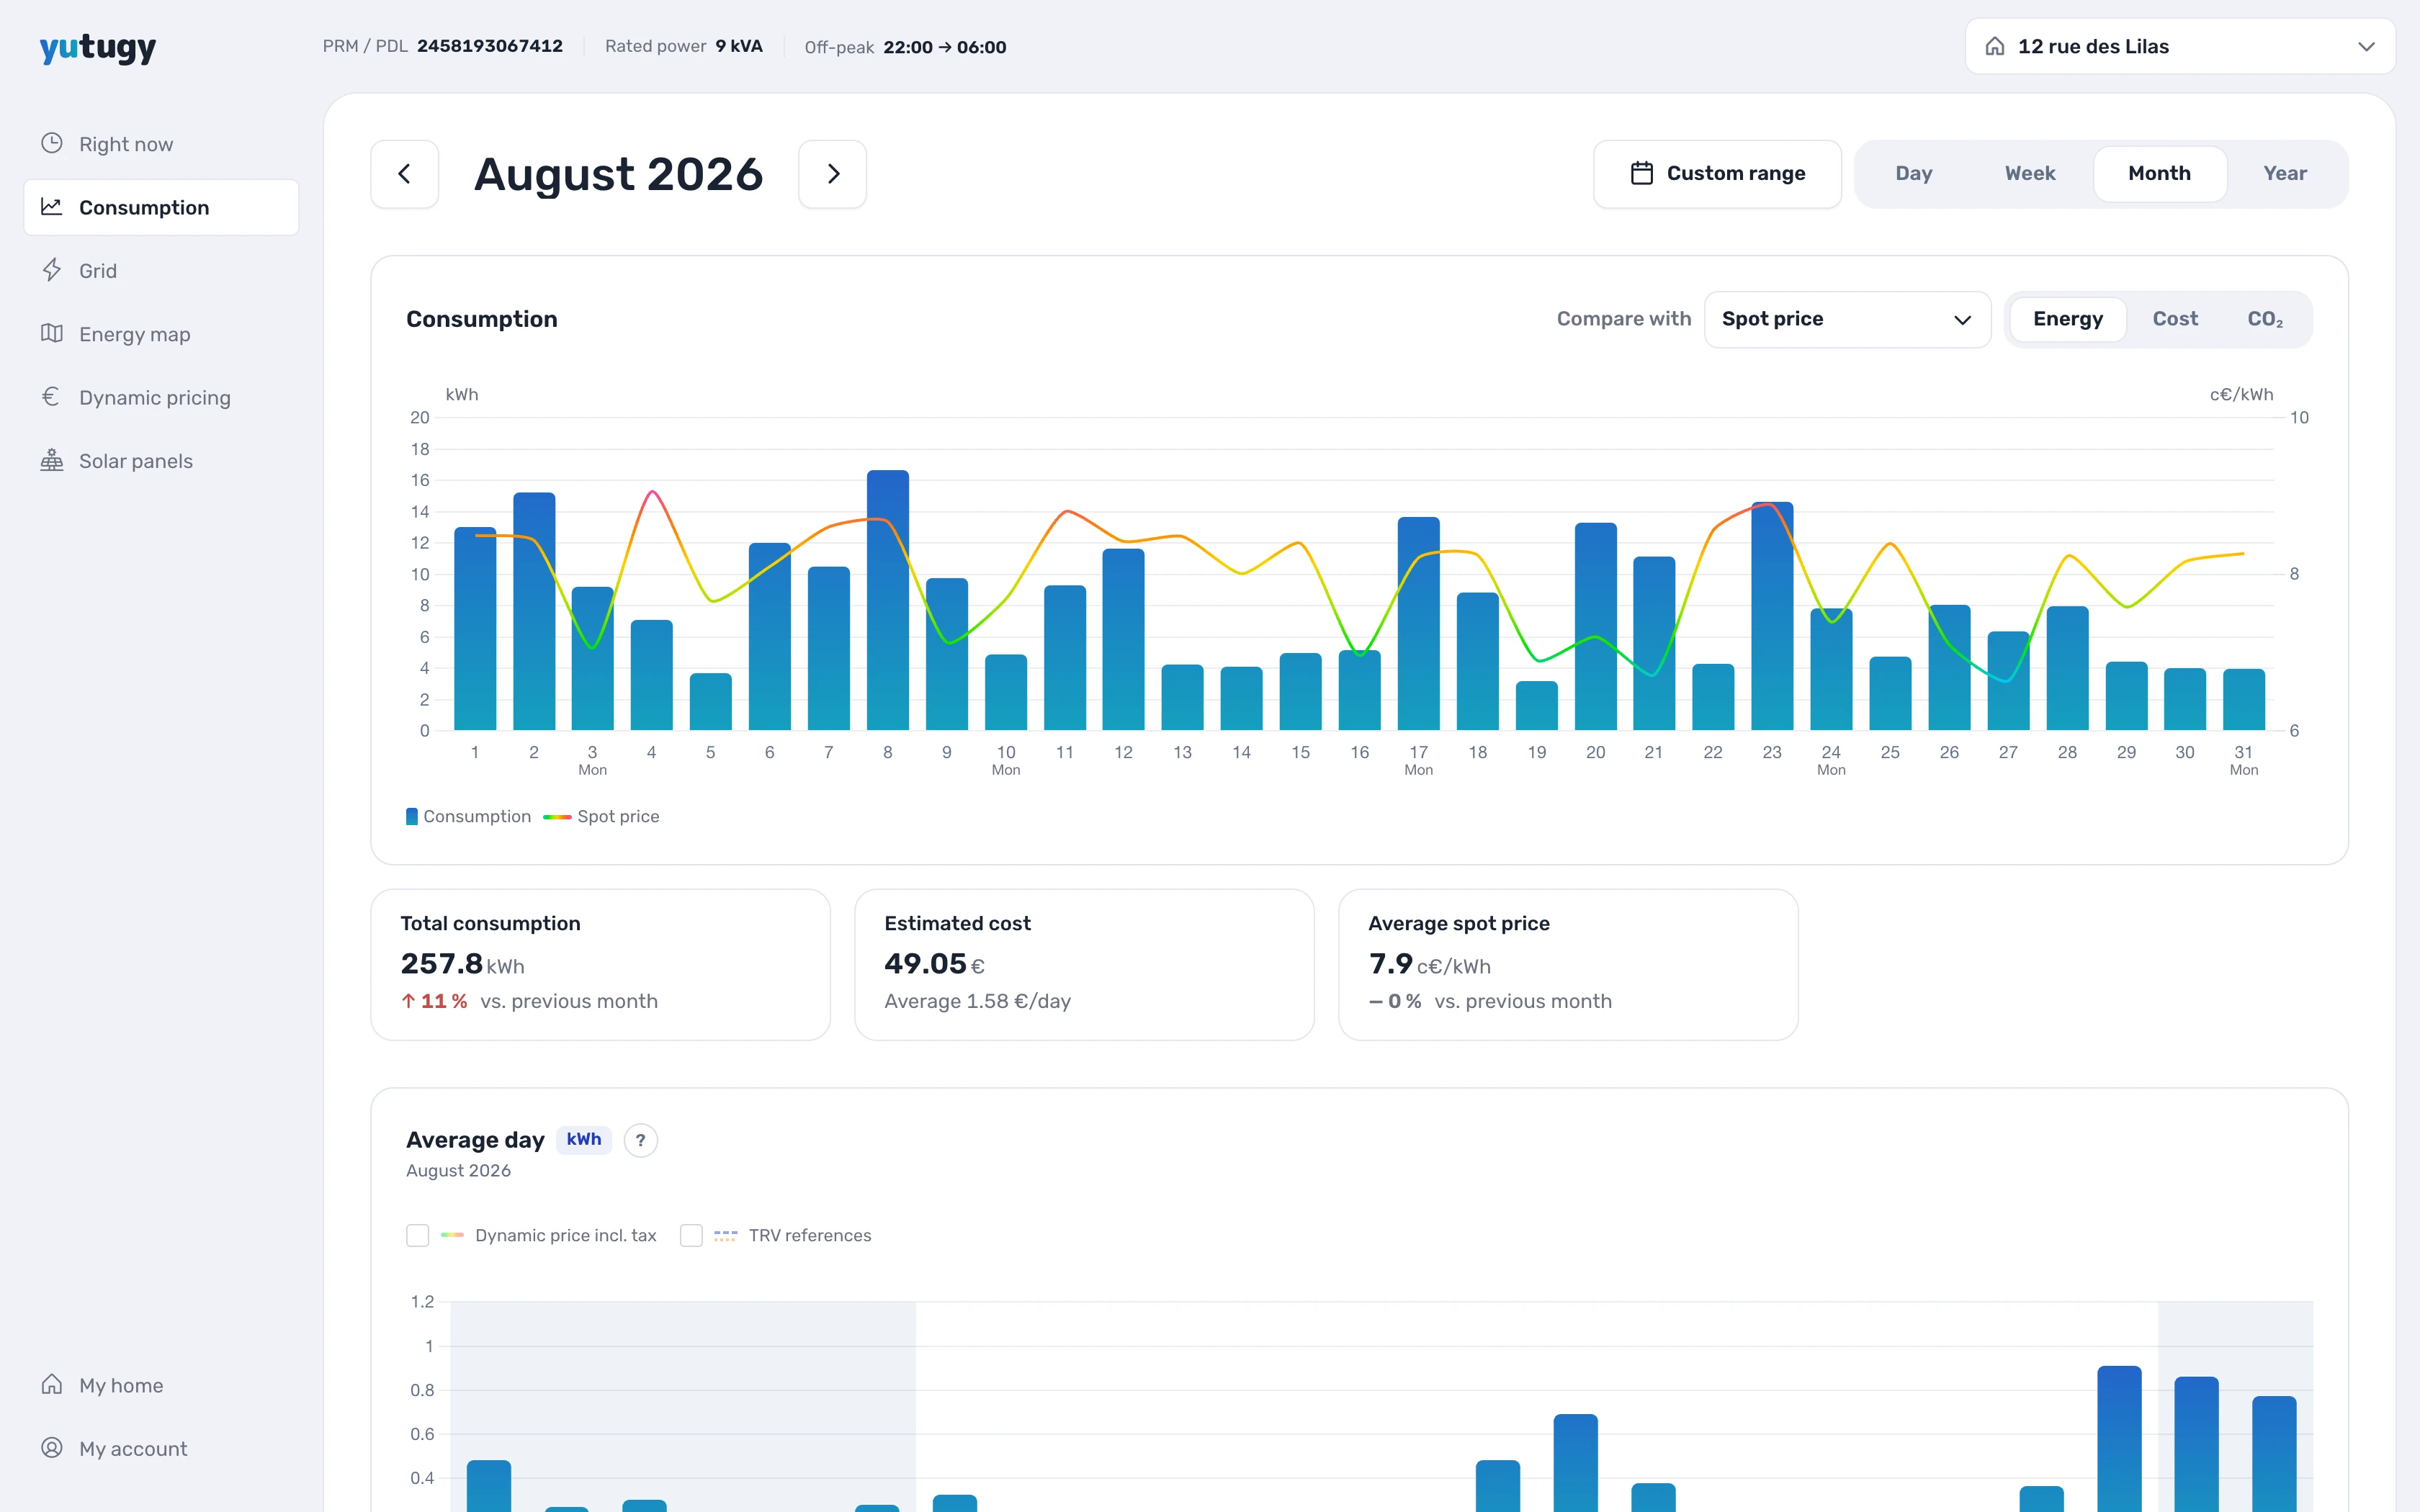This screenshot has height=1512, width=2420.
Task: Switch period to Year
Action: coord(2285,174)
